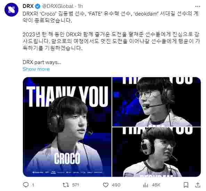Click the DRX profile avatar
The width and height of the screenshot is (206, 191).
point(11,10)
